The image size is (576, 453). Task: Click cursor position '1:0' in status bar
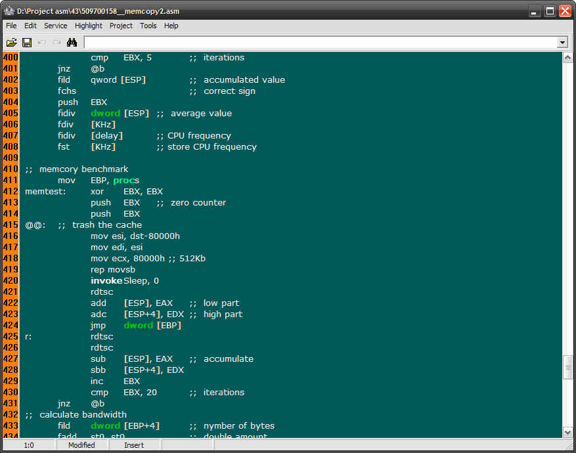click(x=29, y=445)
